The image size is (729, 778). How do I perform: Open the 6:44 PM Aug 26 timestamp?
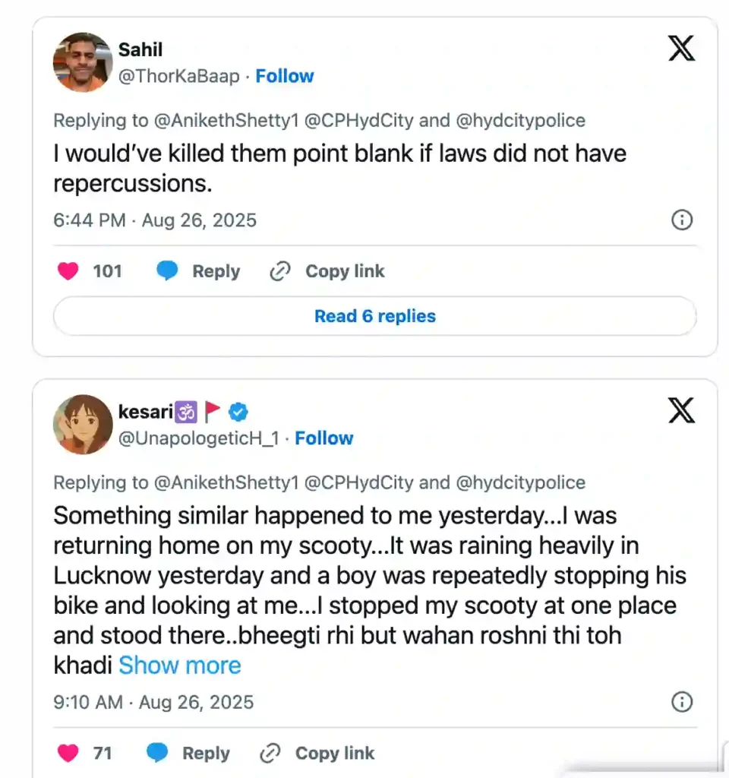tap(155, 220)
